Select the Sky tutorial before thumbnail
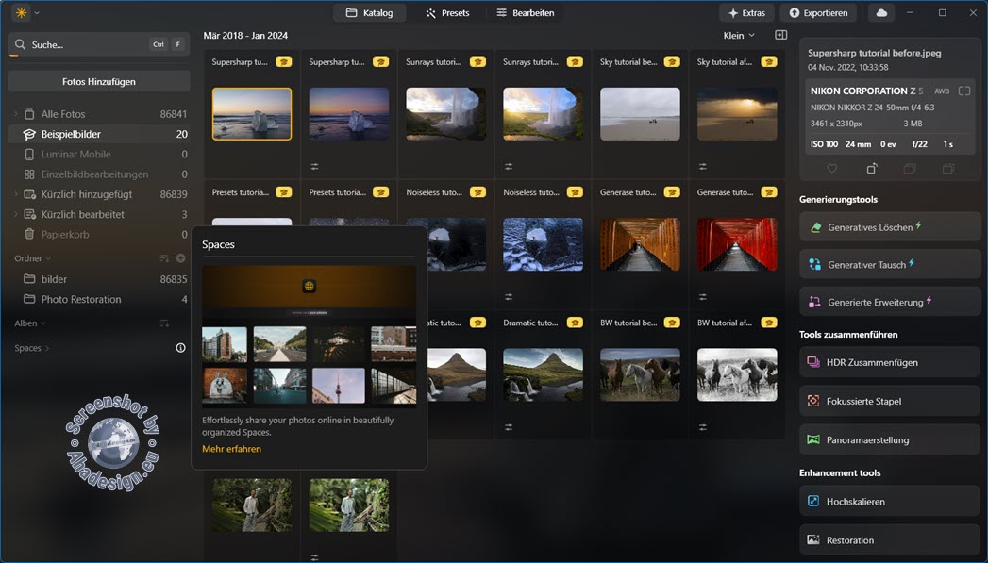 click(640, 113)
